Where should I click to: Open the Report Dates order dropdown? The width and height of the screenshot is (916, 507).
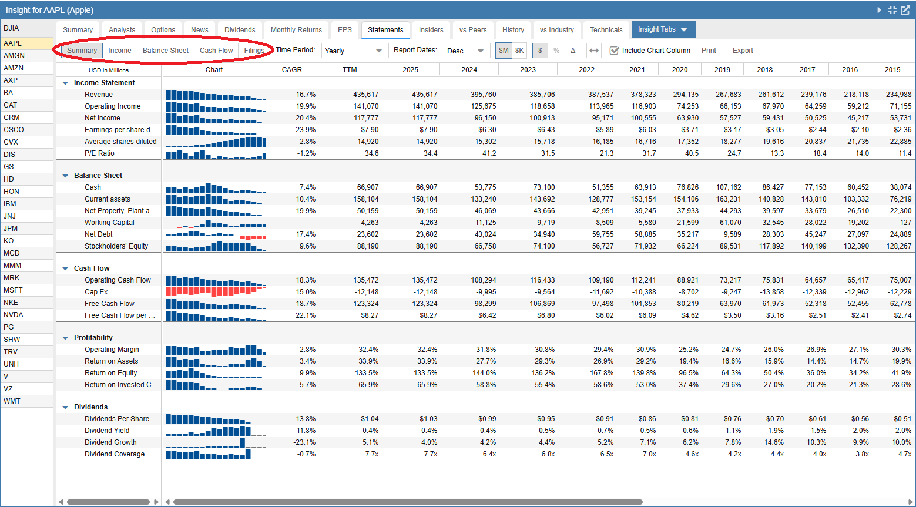point(467,51)
